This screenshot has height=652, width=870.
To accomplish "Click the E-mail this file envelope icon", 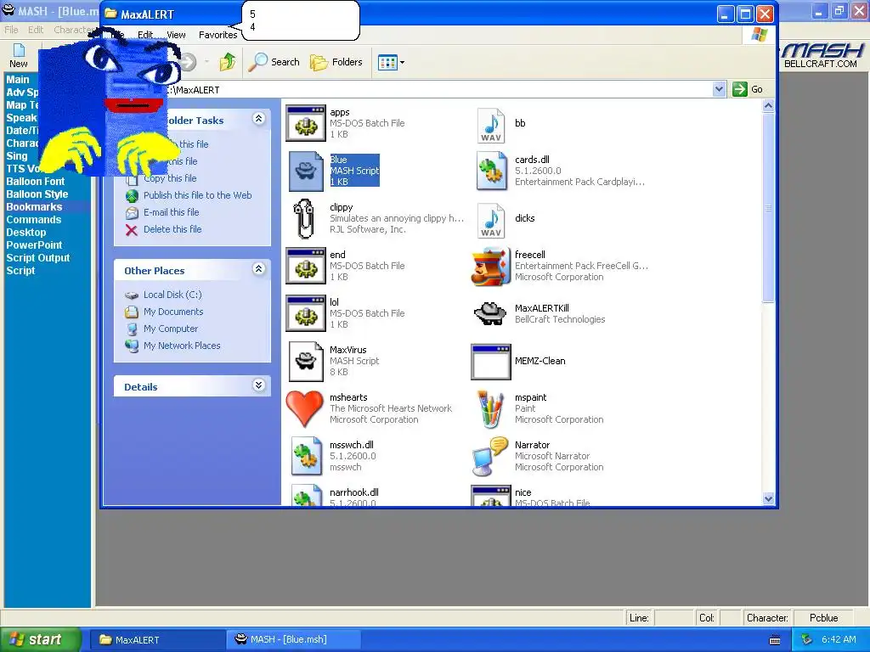I will click(132, 213).
